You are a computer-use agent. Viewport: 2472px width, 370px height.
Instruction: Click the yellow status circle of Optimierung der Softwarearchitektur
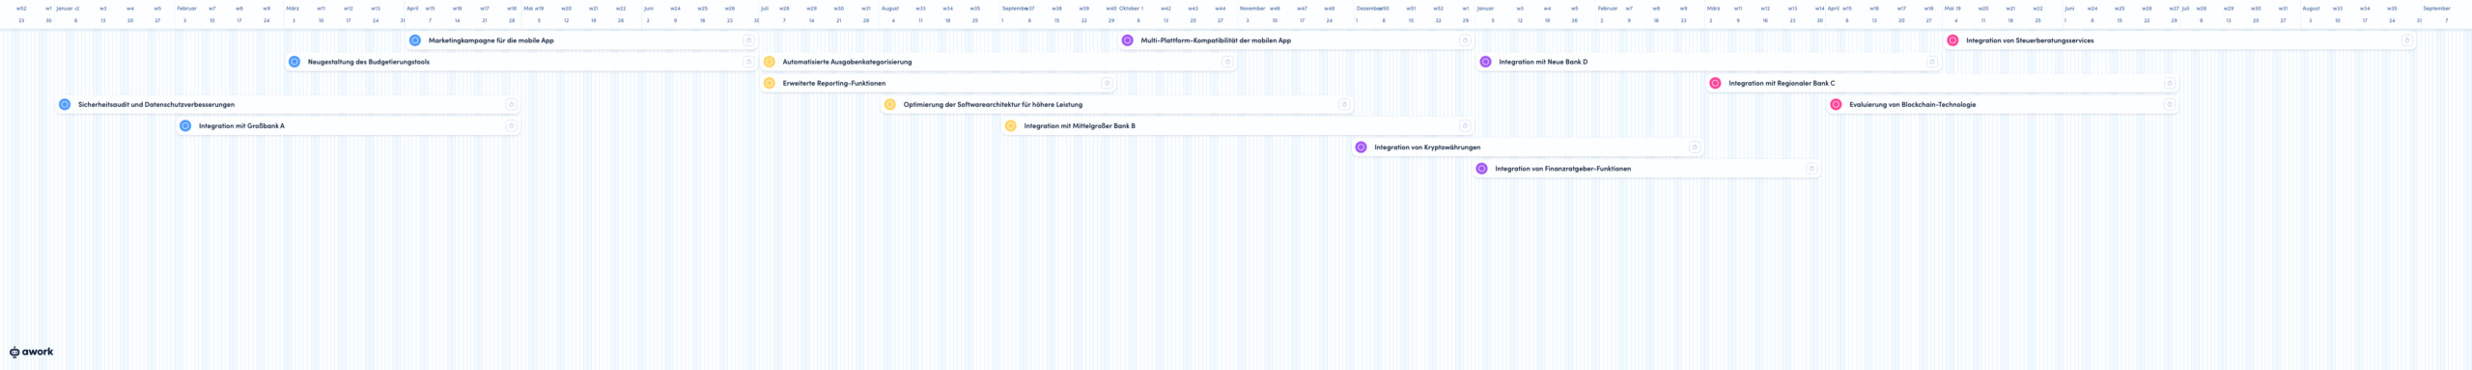coord(890,104)
